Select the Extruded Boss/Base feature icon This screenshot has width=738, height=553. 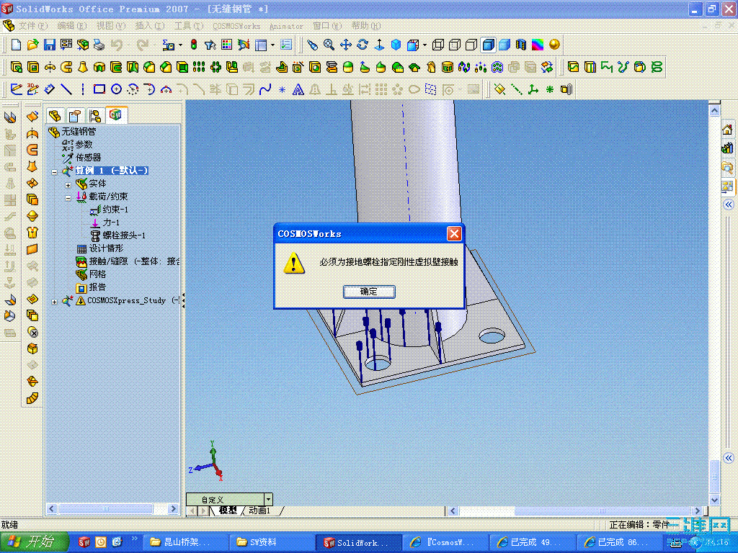click(16, 67)
